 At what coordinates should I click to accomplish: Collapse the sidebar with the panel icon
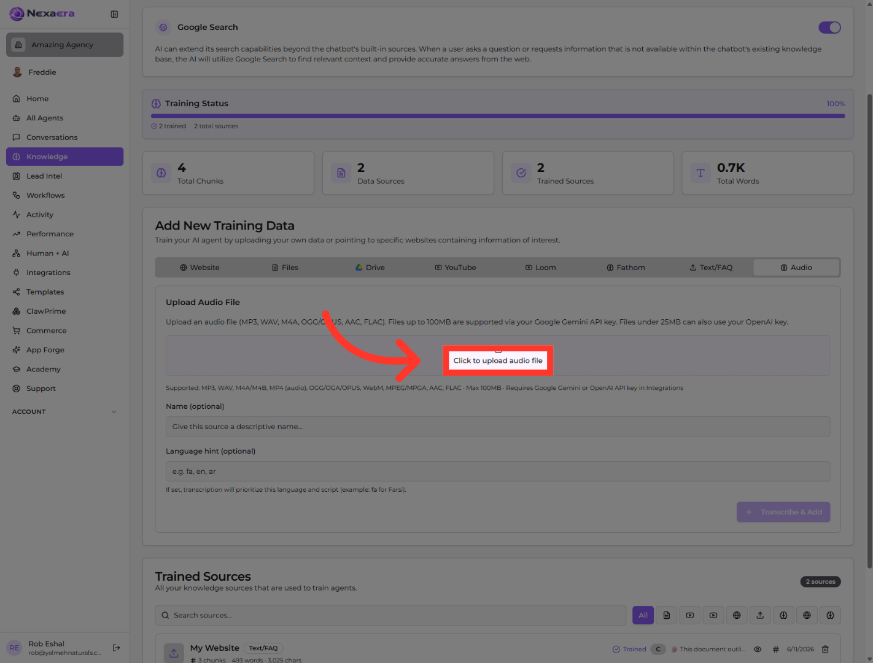pos(114,14)
